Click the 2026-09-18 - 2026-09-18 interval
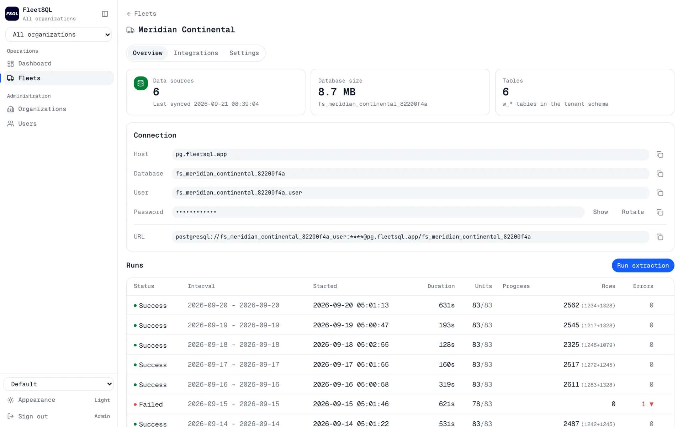 [x=233, y=345]
